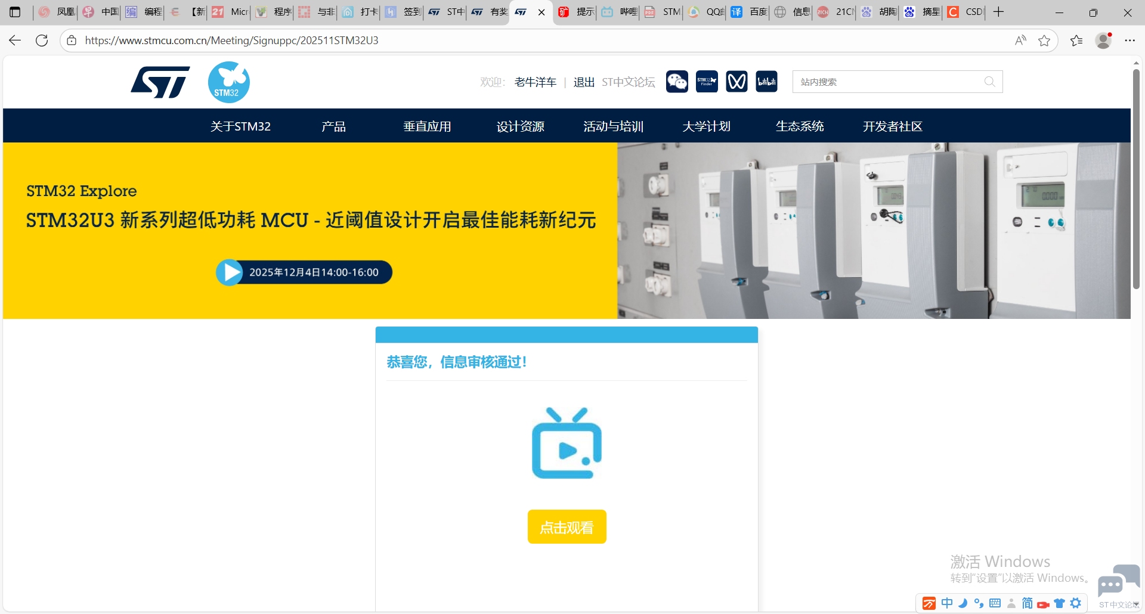The width and height of the screenshot is (1145, 614).
Task: Click the STM32 butterfly badge logo
Action: click(x=229, y=82)
